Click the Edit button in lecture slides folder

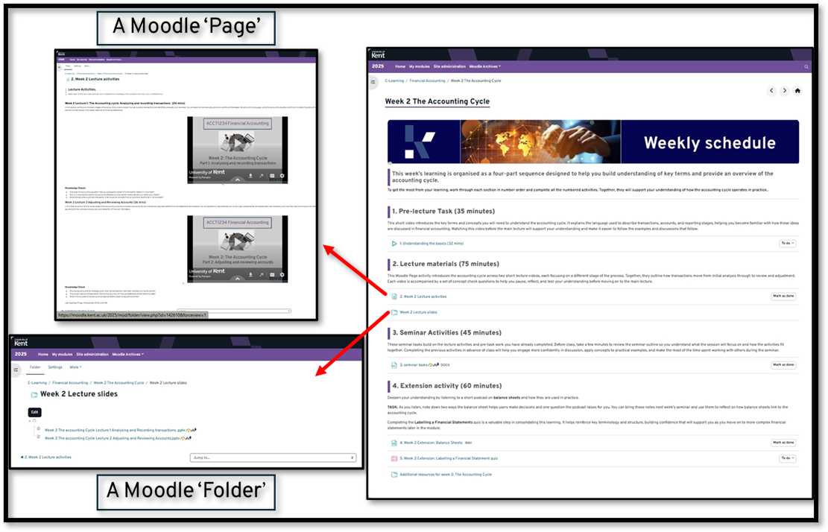34,412
